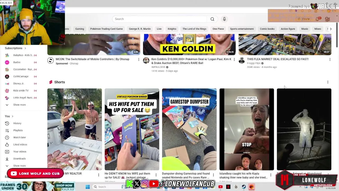This screenshot has height=191, width=339.
Task: Click the Froggy Flips channel name
Action: pos(254,63)
